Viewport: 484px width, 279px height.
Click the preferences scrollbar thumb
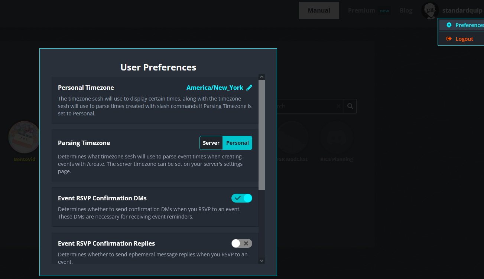(262, 135)
